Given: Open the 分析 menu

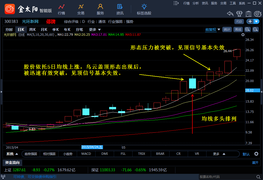Looking at the screenshot, I should point(195,3).
